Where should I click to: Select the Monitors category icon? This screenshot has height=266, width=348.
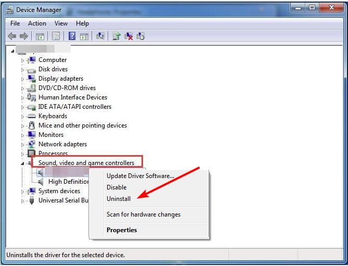click(32, 135)
